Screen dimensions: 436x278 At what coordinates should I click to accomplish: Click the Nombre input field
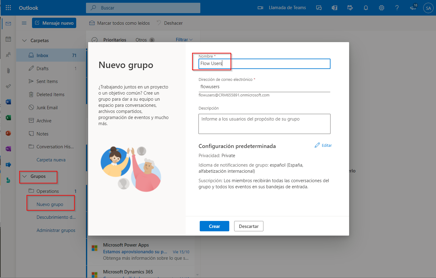coord(264,63)
